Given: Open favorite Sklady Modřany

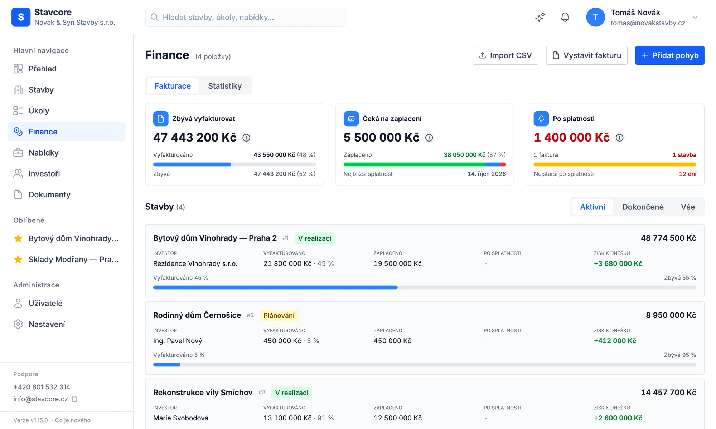Looking at the screenshot, I should 67,259.
